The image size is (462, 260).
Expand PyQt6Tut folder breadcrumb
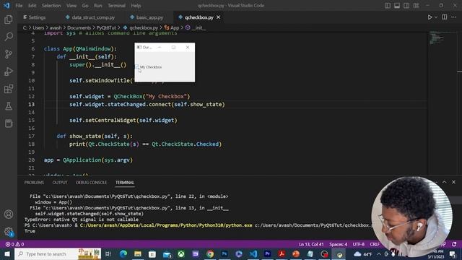[x=106, y=27]
